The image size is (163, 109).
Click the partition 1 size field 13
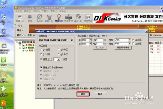coord(99,40)
